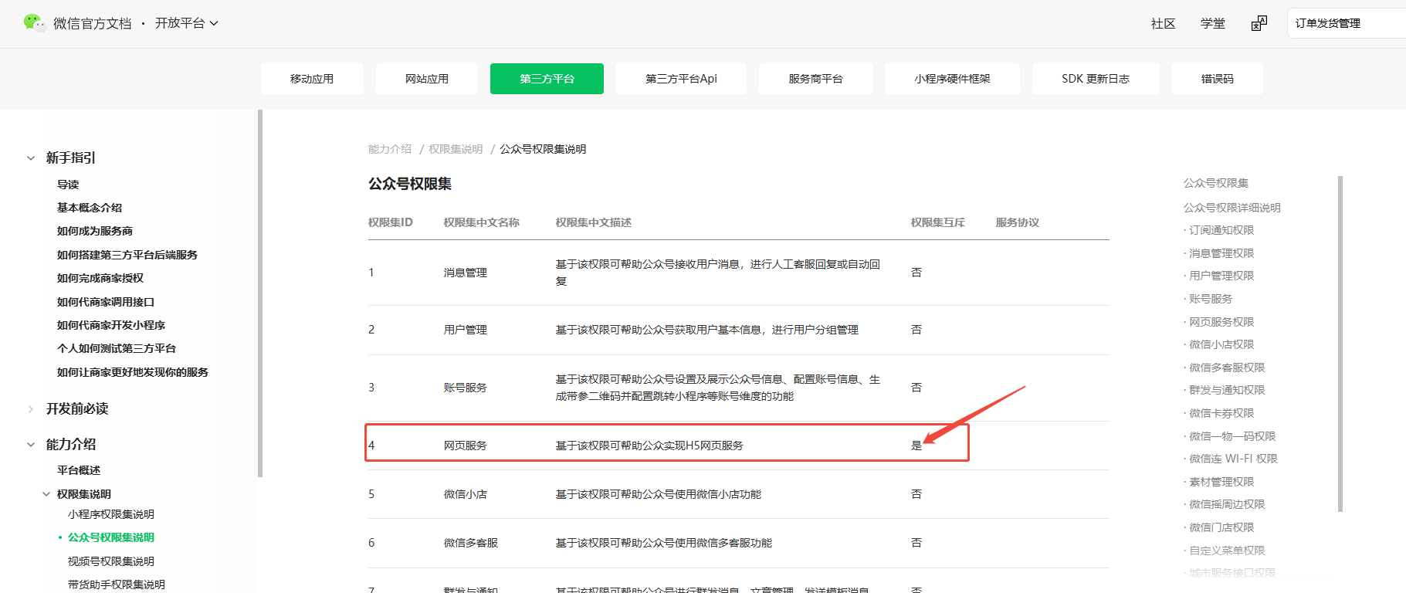This screenshot has width=1406, height=593.
Task: Select 公众号权限集说明 in sidebar
Action: [x=111, y=537]
